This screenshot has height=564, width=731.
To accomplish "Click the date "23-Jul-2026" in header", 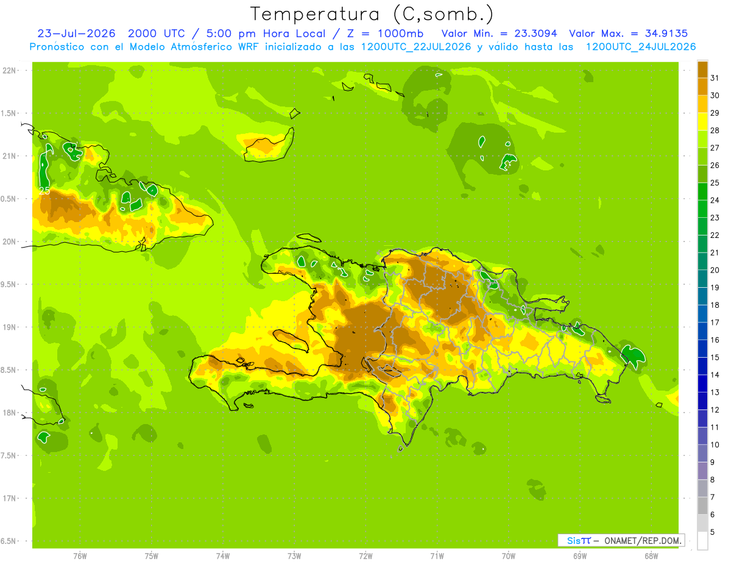I will pyautogui.click(x=76, y=33).
